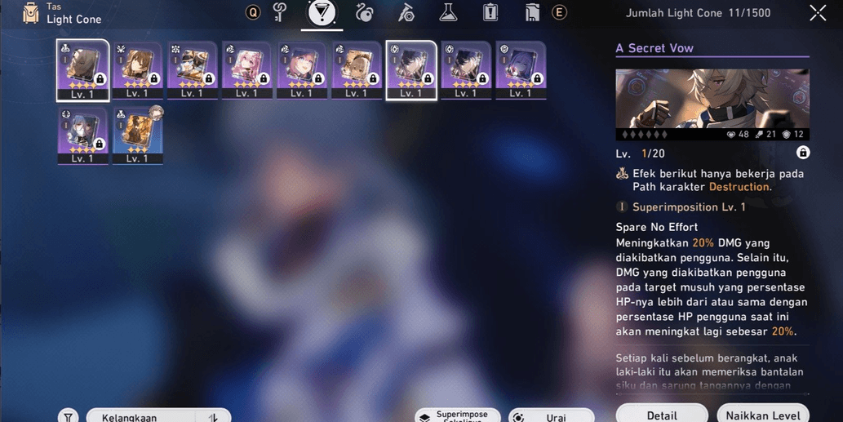Open the Detail button for A Secret Vow
Viewport: 843px width, 422px height.
tap(662, 415)
